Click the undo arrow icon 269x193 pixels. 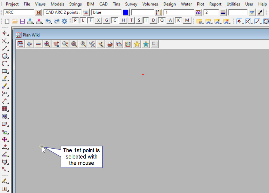point(48,21)
